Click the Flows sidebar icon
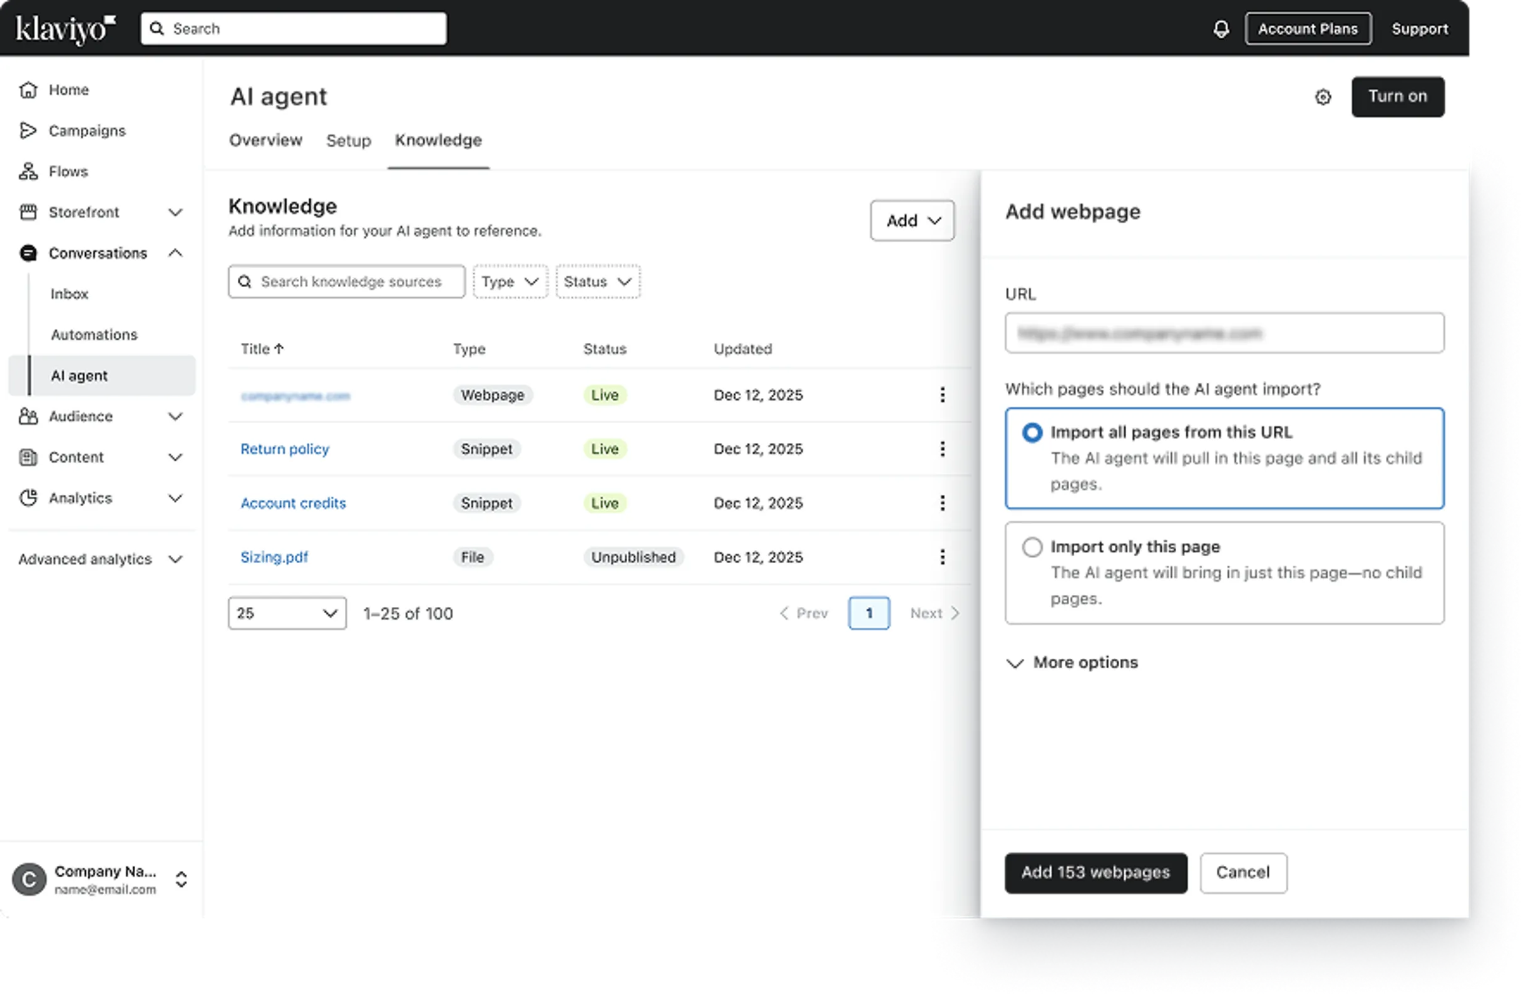 click(x=28, y=171)
